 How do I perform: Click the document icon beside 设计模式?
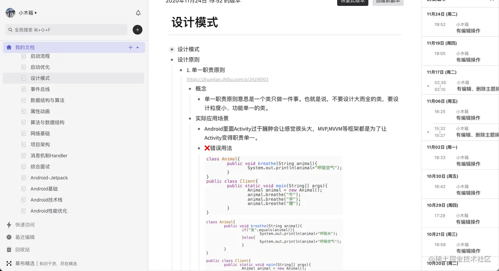click(x=24, y=78)
